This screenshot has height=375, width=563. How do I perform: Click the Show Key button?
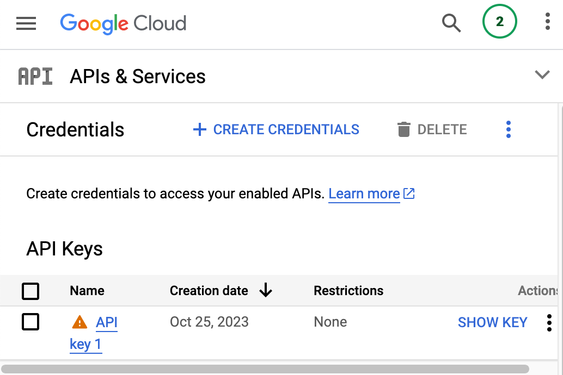point(492,322)
